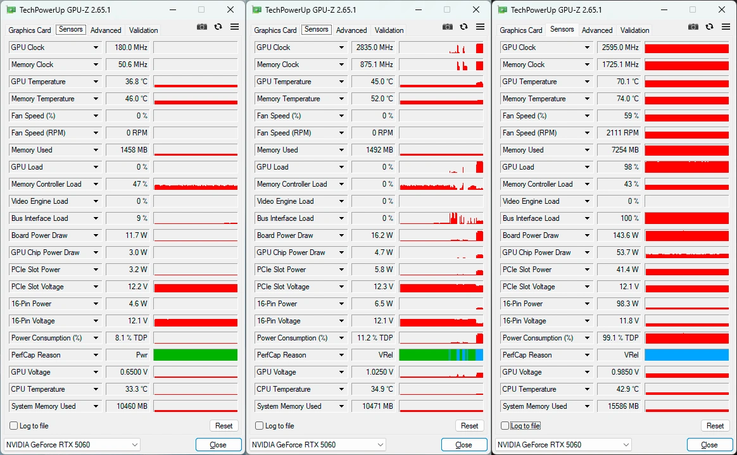Open the Advanced tab in the right window

click(597, 30)
